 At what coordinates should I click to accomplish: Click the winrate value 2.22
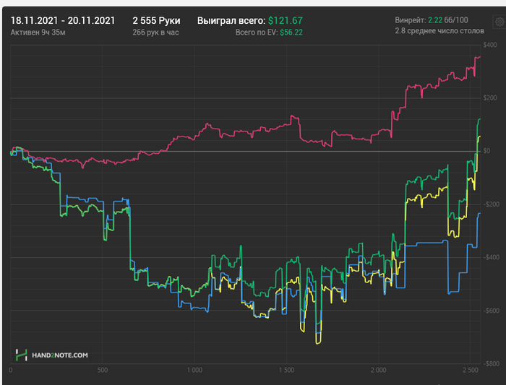[435, 20]
